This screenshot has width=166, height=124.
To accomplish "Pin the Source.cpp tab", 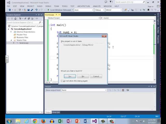I will tap(57, 15).
